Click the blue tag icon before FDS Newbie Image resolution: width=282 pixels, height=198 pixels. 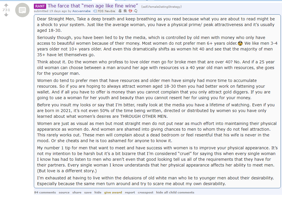click(95, 11)
